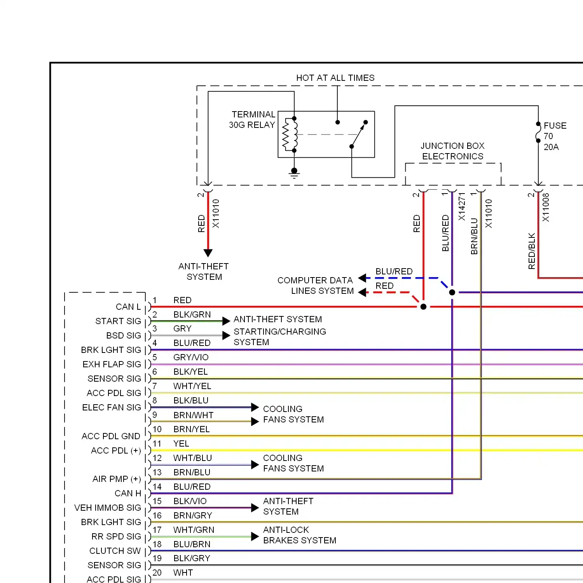Screen dimensions: 583x583
Task: Click the RED/BLK vertical wire label
Action: coord(532,251)
